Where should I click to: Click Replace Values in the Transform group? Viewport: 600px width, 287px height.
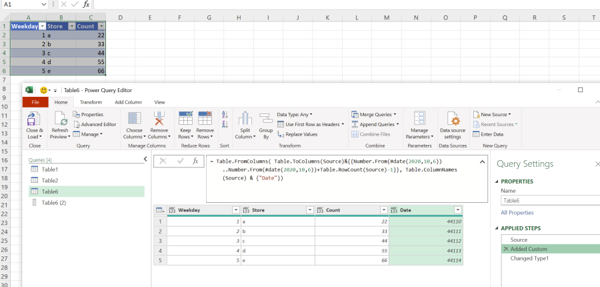(x=297, y=135)
